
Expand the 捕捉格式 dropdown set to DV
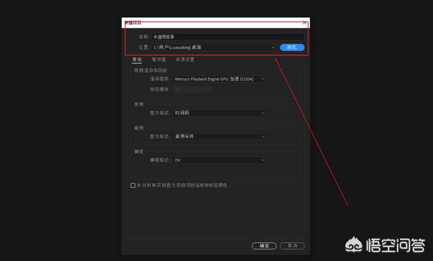(219, 160)
